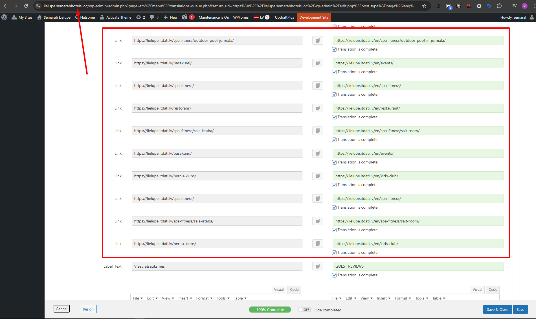Open the comments bubble showing 0
Screen dimensions: 536x319
[x=154, y=17]
